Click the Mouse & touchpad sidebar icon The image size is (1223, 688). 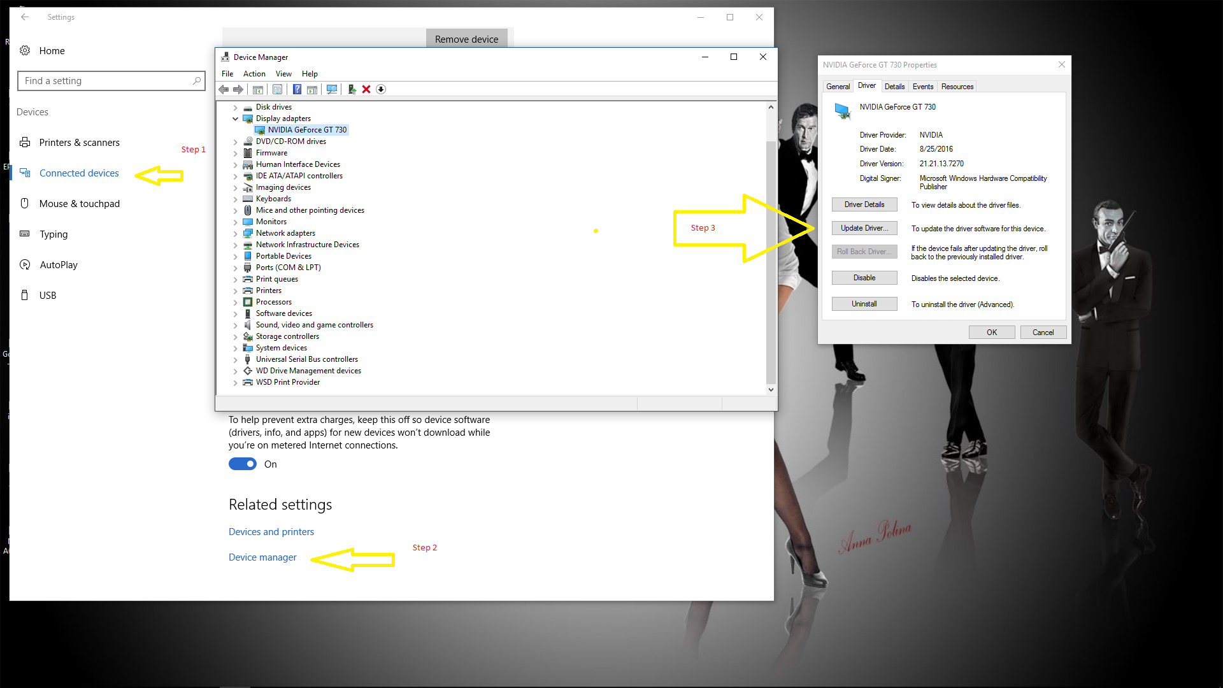coord(25,203)
